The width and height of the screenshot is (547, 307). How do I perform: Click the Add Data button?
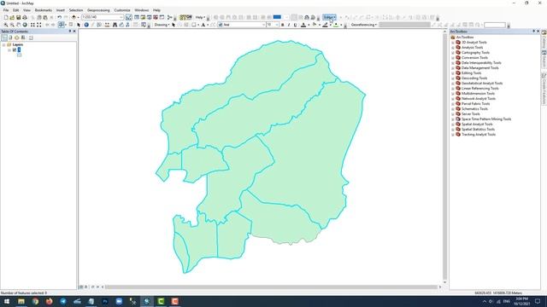74,17
